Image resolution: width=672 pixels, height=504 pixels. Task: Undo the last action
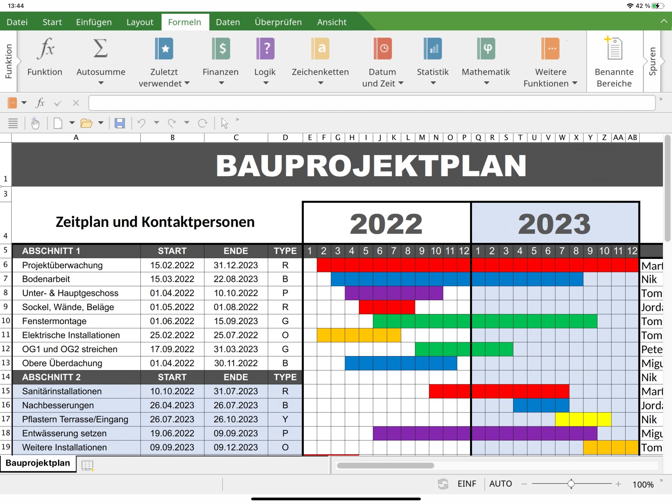tap(141, 123)
